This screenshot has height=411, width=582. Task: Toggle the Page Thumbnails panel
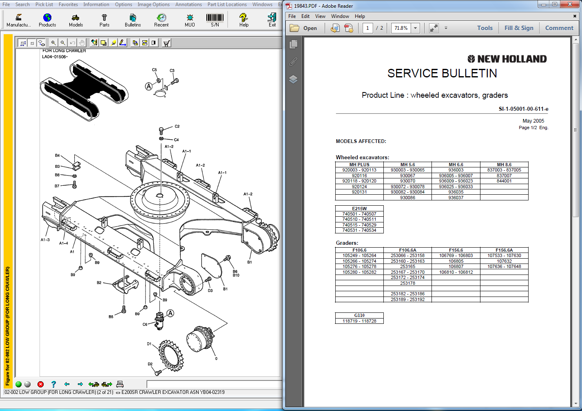point(293,44)
